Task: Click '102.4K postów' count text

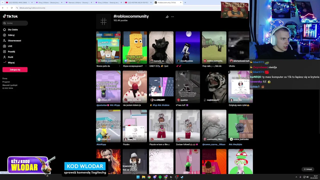Action: [x=120, y=20]
